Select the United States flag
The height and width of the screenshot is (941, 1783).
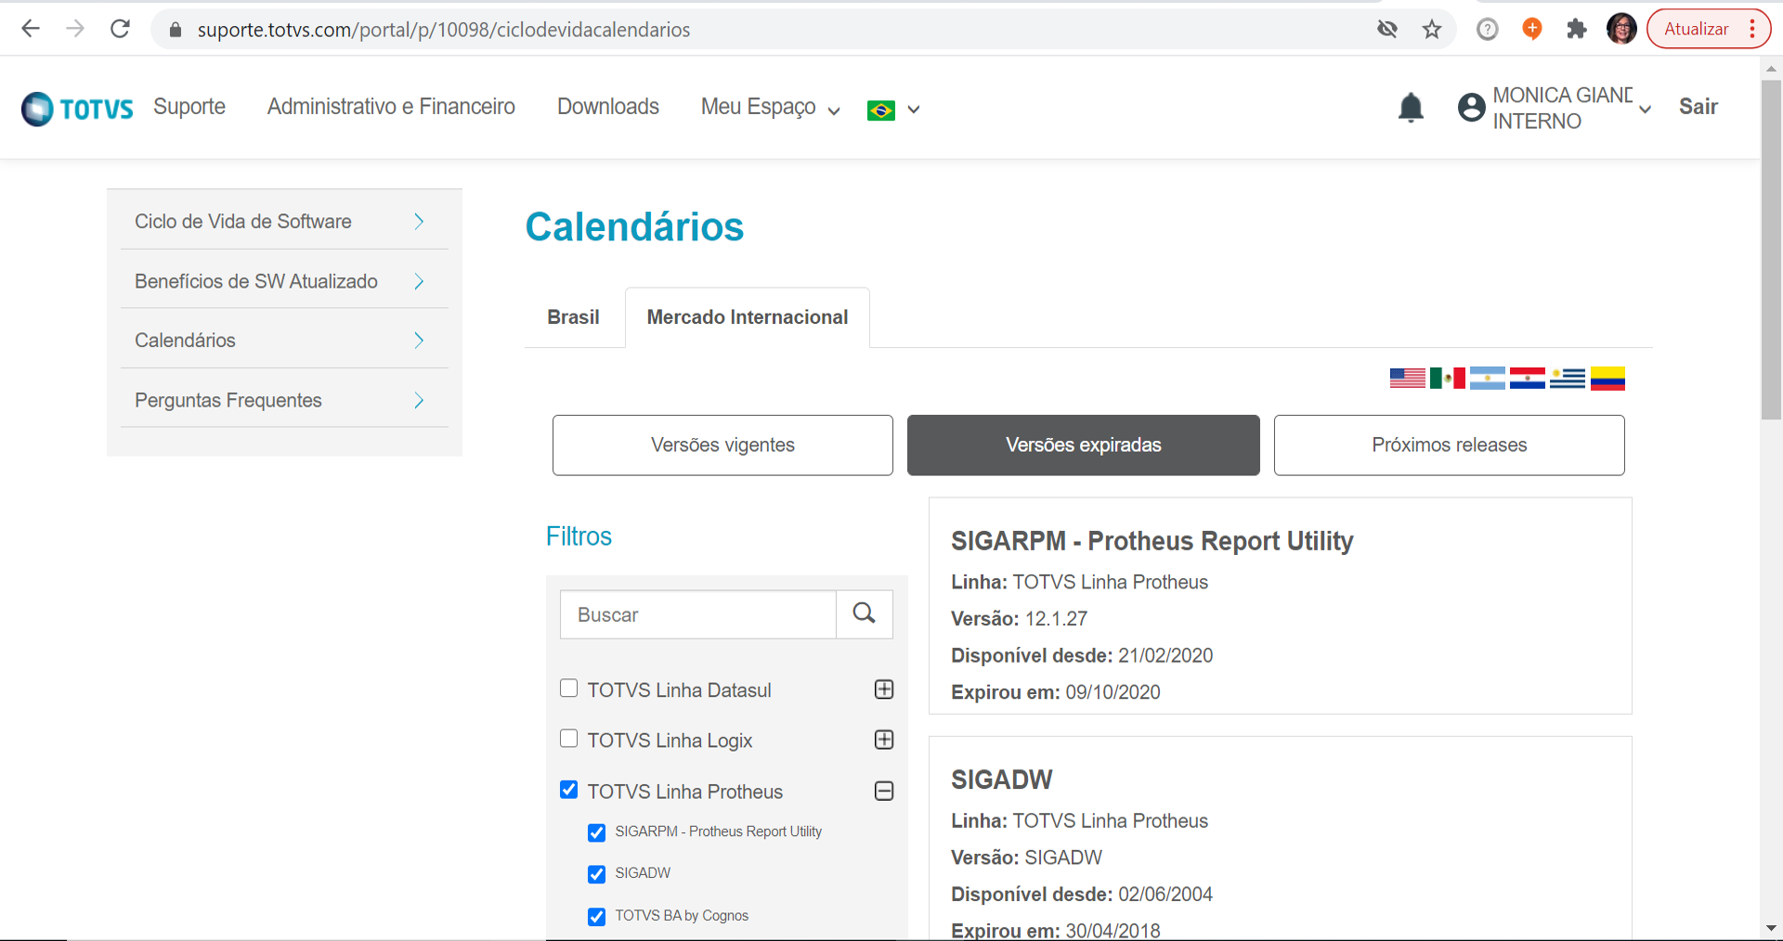[1407, 379]
